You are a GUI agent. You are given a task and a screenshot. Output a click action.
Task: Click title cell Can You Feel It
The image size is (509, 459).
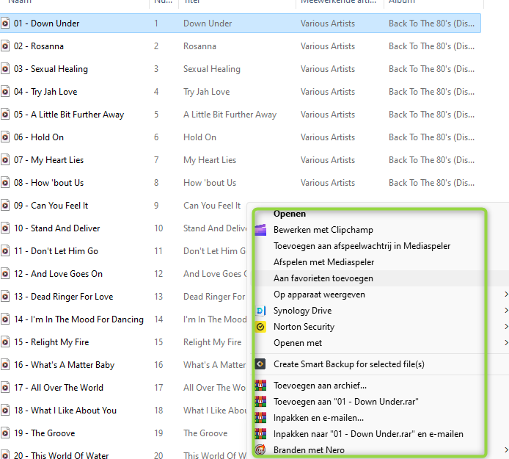point(212,206)
